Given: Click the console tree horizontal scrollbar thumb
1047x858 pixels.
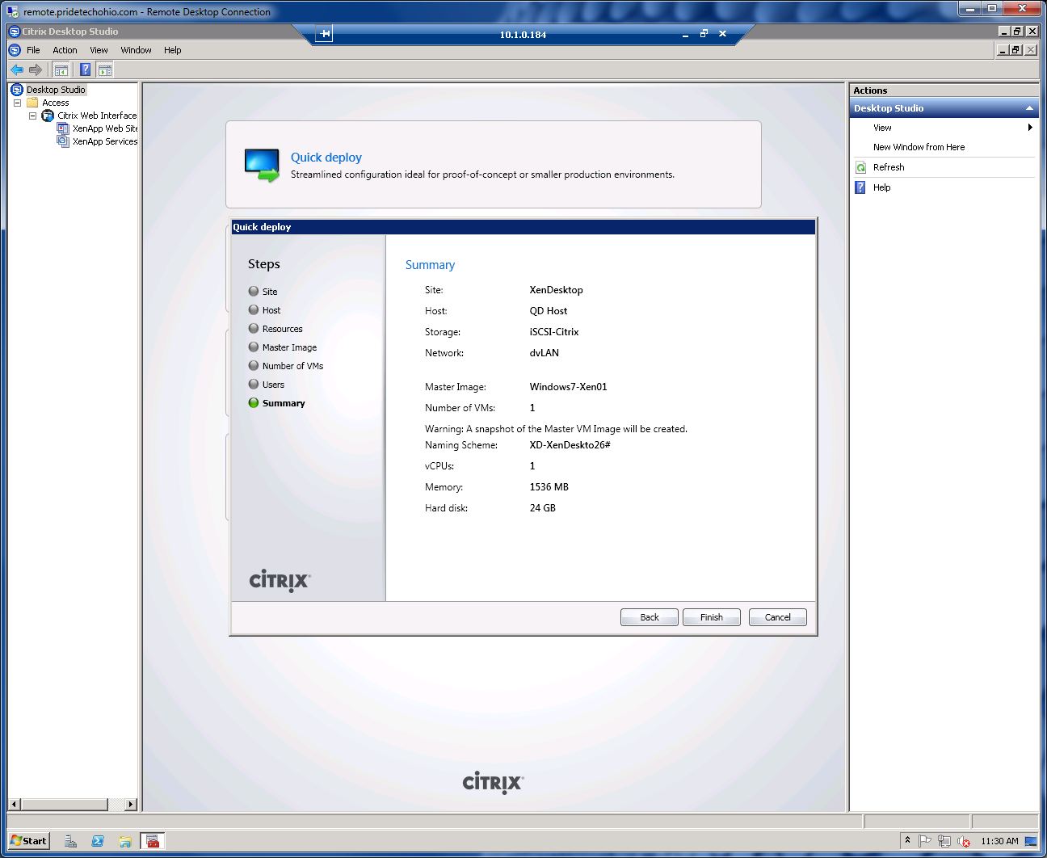Looking at the screenshot, I should [x=64, y=805].
